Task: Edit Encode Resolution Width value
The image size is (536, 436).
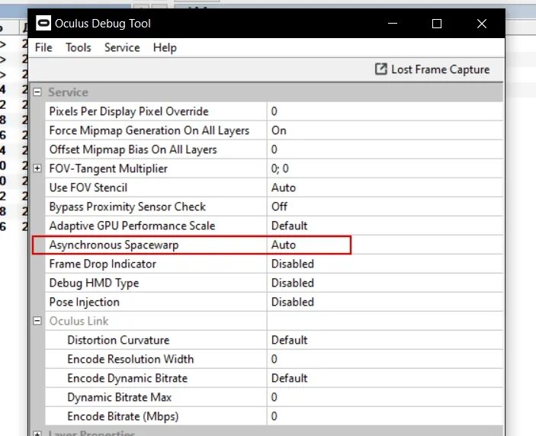Action: pyautogui.click(x=385, y=359)
